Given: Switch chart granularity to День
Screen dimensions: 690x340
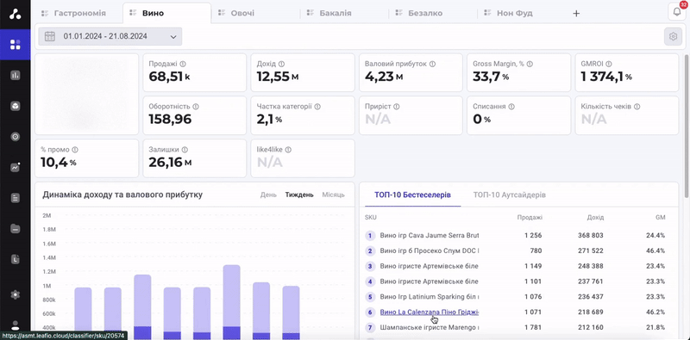Looking at the screenshot, I should point(268,195).
